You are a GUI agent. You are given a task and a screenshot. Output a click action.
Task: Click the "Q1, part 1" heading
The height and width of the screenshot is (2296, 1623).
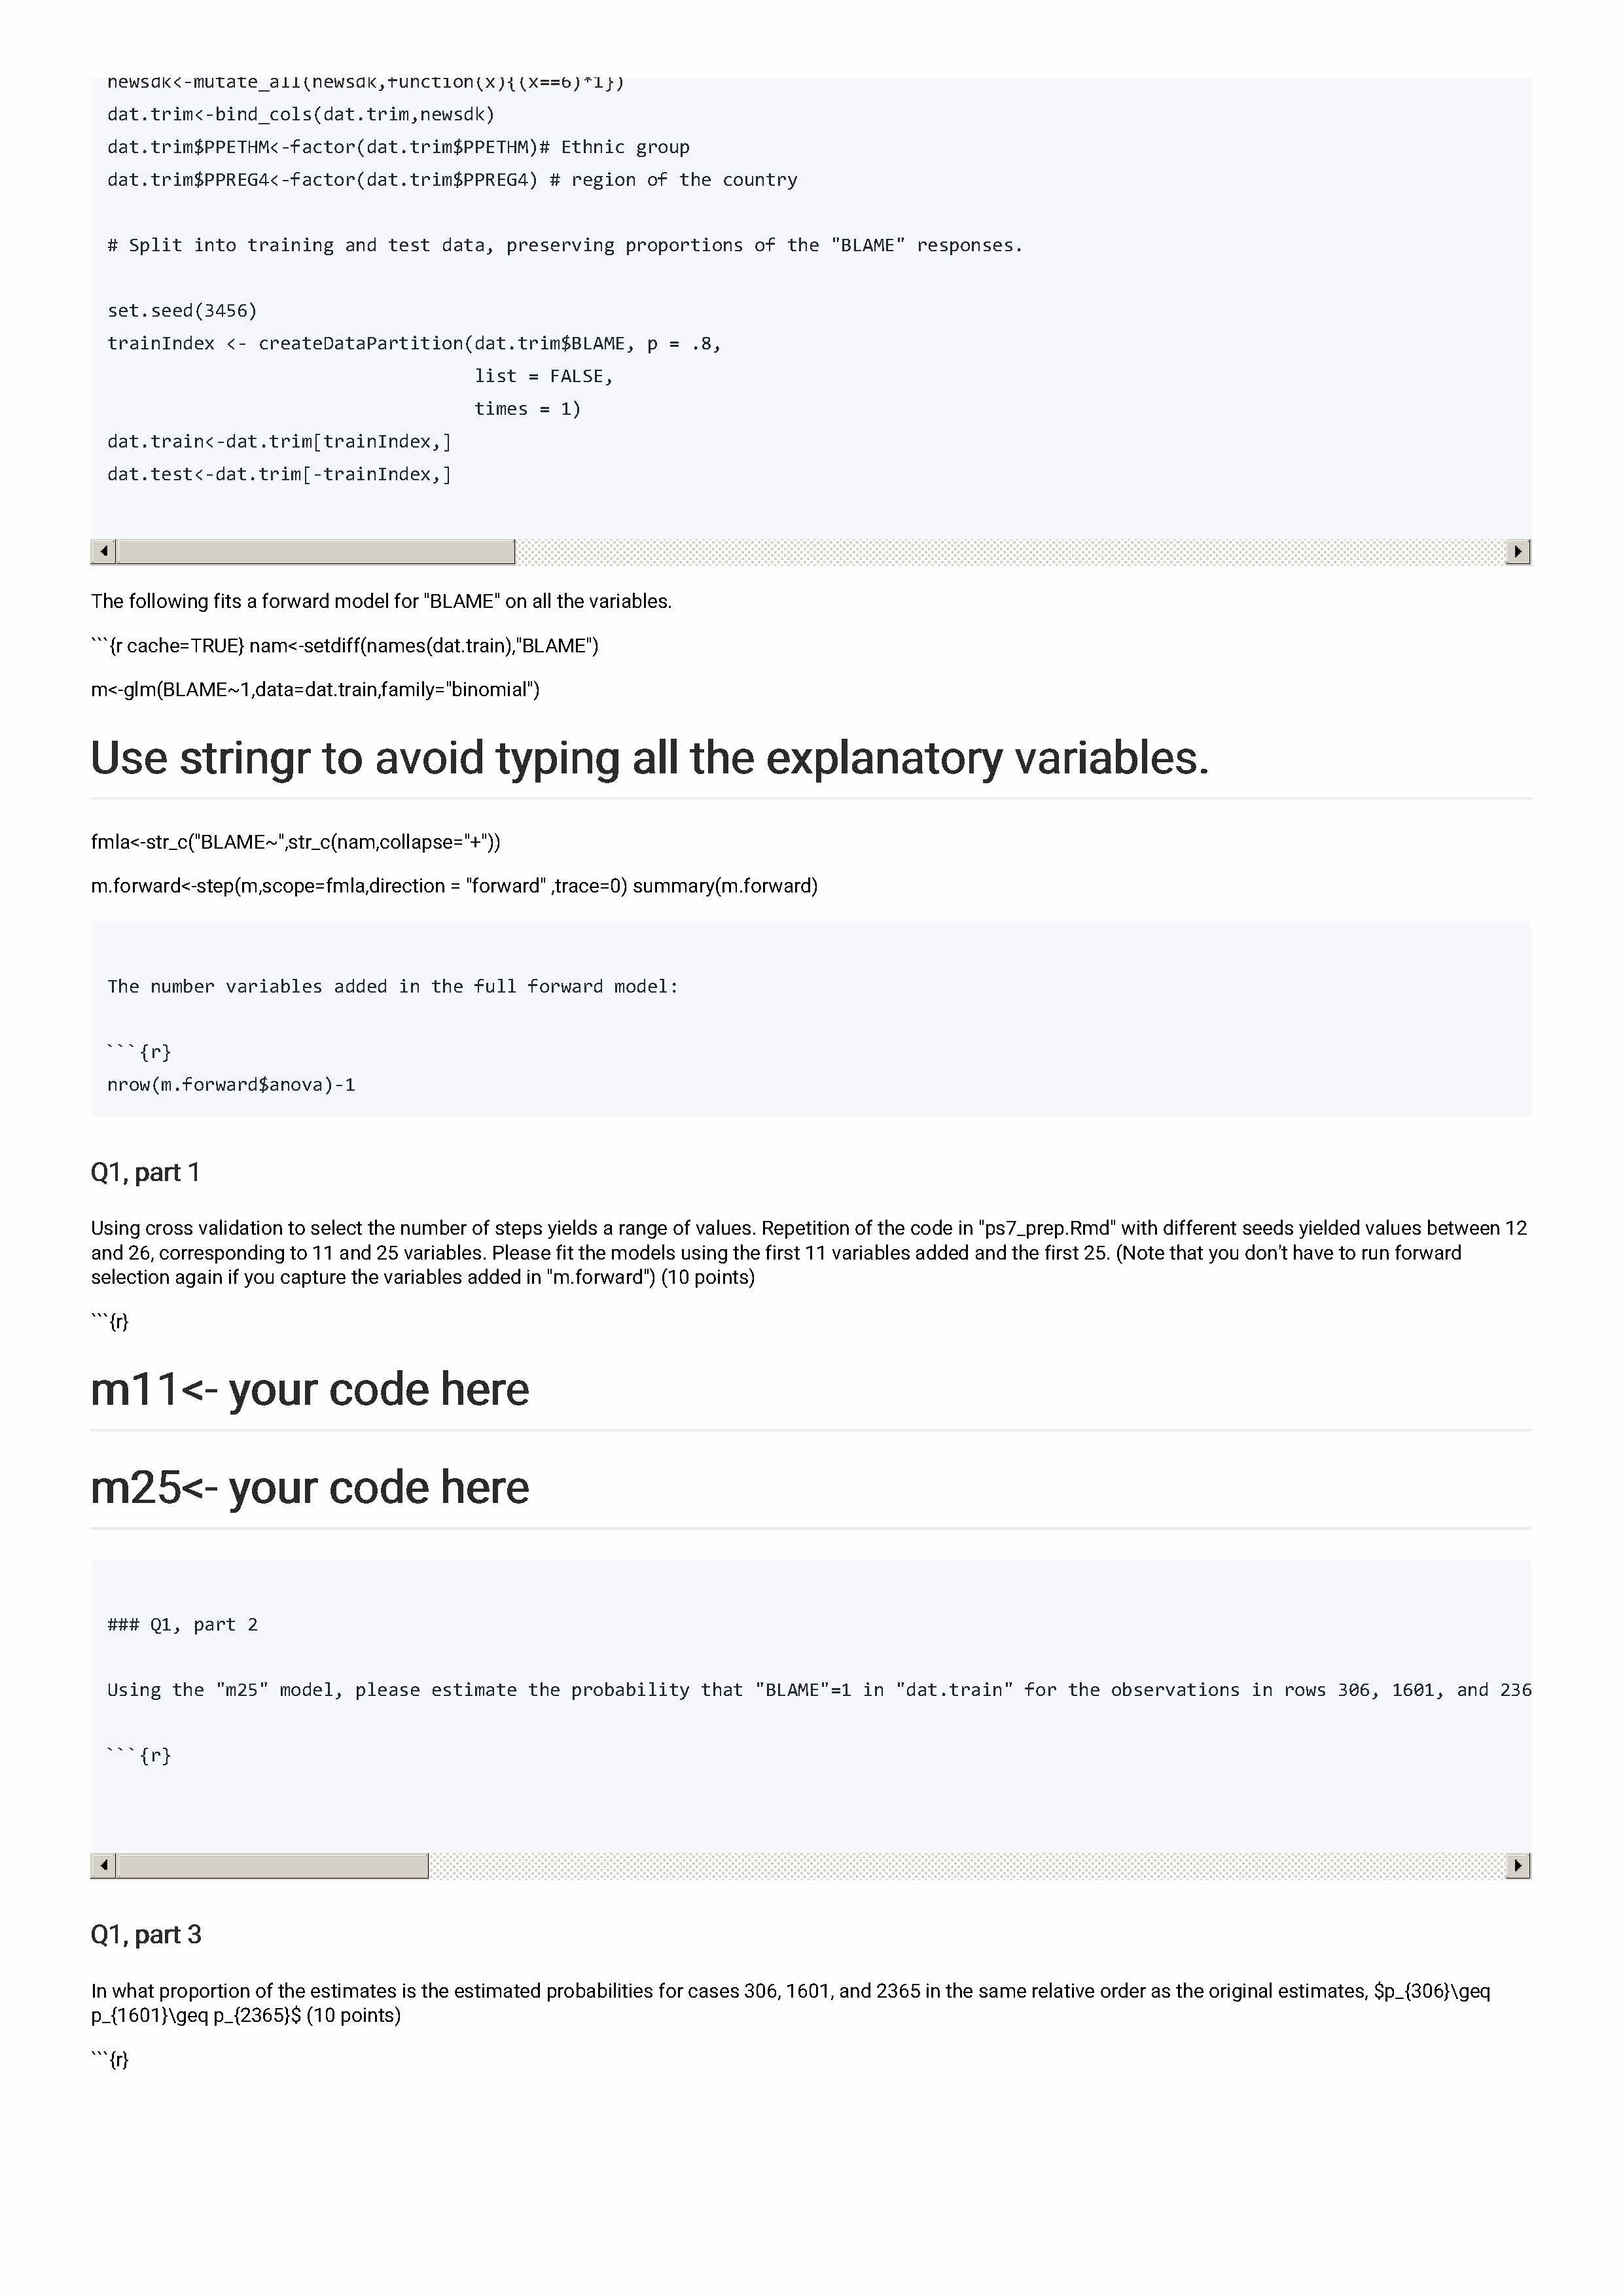pos(145,1172)
